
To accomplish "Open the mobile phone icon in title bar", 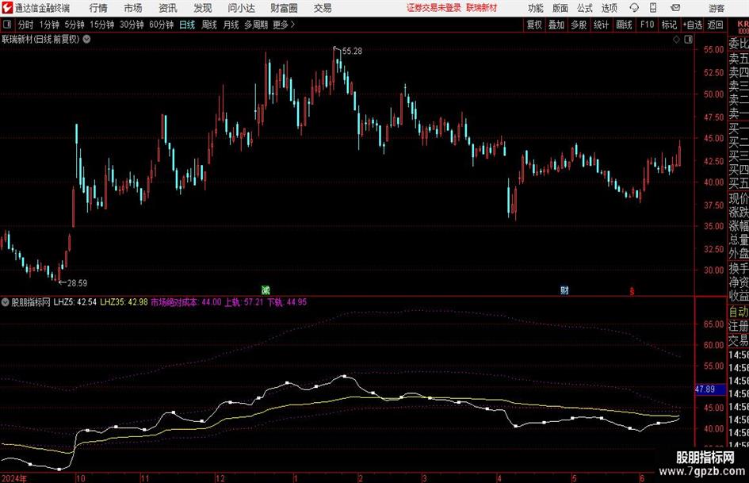I will coord(653,8).
